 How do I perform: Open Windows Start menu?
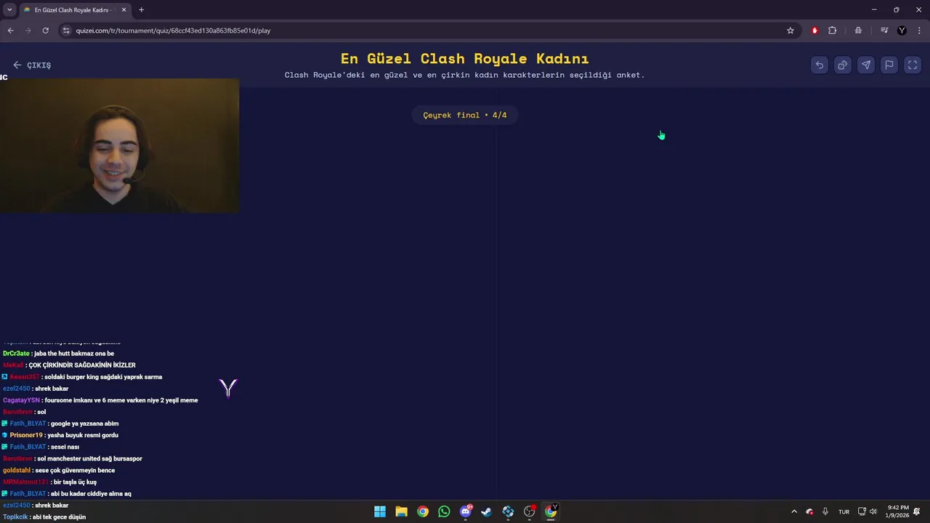coord(380,511)
